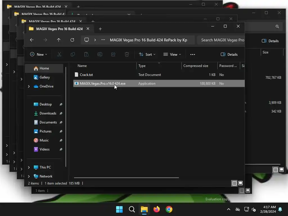Viewport: 288px width, 216px height.
Task: Open the notification bell in the taskbar
Action: coord(280,209)
